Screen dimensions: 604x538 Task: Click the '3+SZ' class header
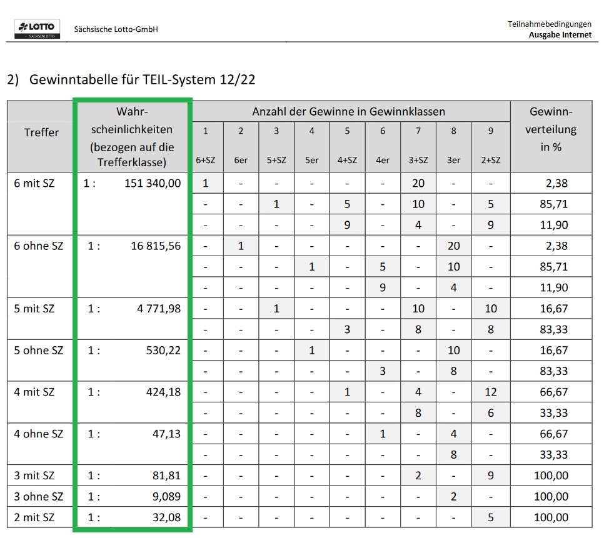(418, 160)
